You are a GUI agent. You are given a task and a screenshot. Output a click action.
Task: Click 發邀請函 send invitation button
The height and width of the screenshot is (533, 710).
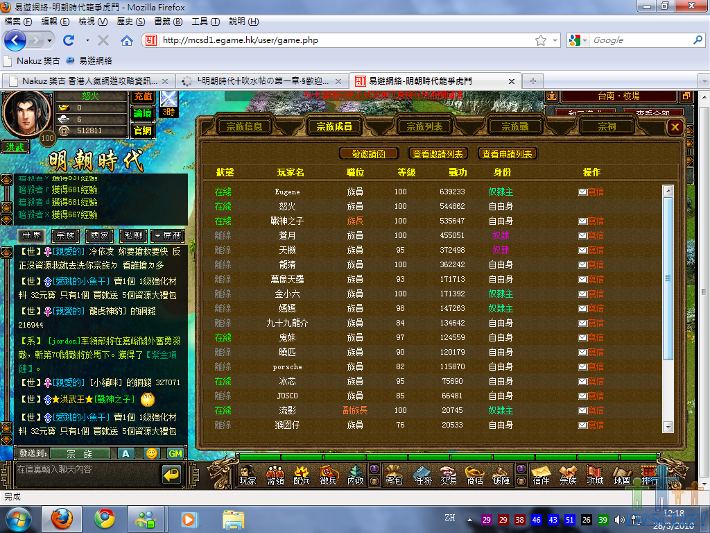click(x=369, y=153)
